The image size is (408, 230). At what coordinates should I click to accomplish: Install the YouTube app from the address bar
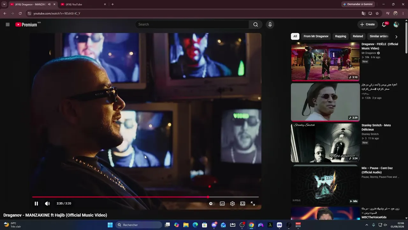(x=370, y=13)
